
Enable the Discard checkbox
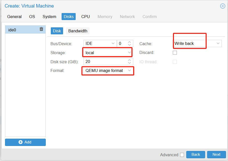click(x=175, y=53)
